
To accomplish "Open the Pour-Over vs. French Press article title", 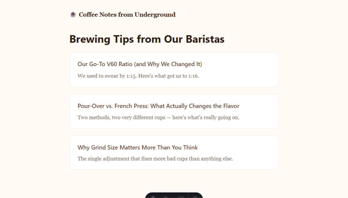I will [x=158, y=106].
